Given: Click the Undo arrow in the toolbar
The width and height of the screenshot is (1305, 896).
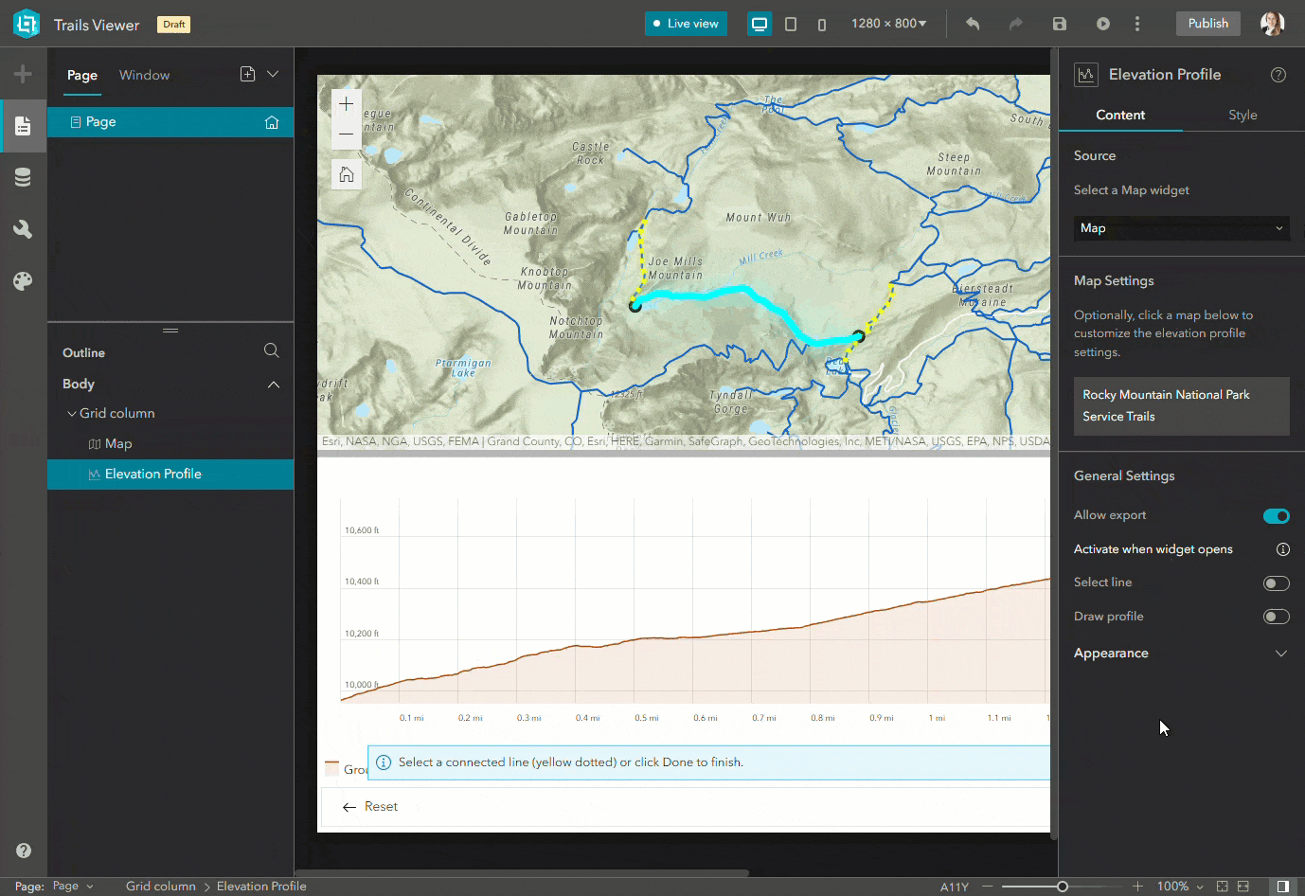Looking at the screenshot, I should click(x=972, y=23).
